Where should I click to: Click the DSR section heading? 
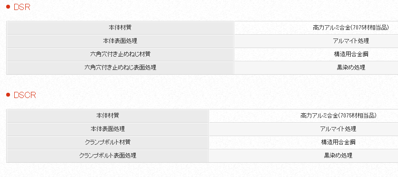point(22,7)
